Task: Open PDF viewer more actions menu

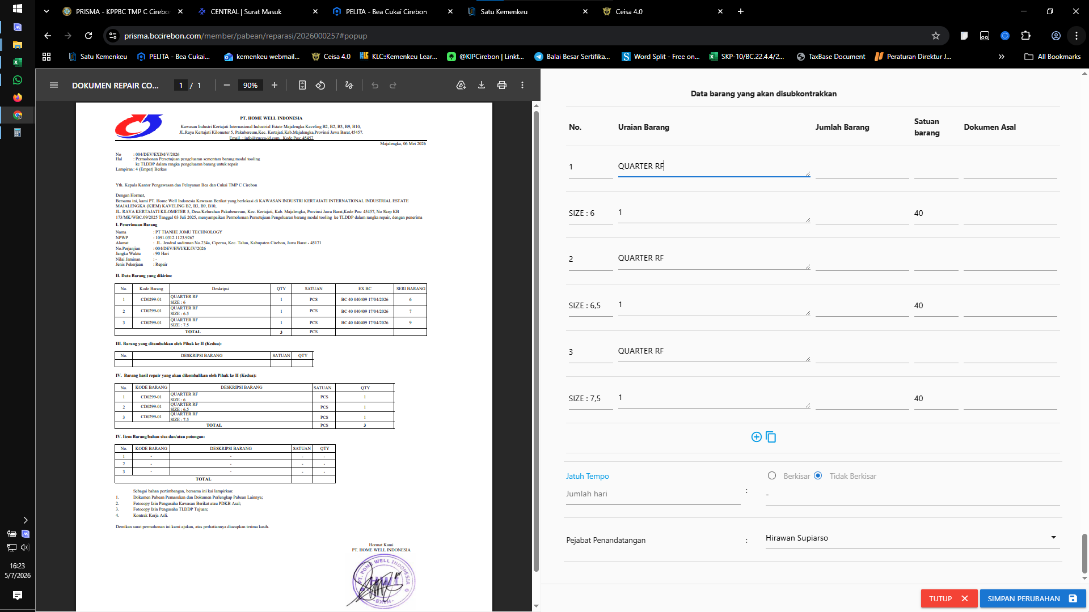Action: click(522, 85)
